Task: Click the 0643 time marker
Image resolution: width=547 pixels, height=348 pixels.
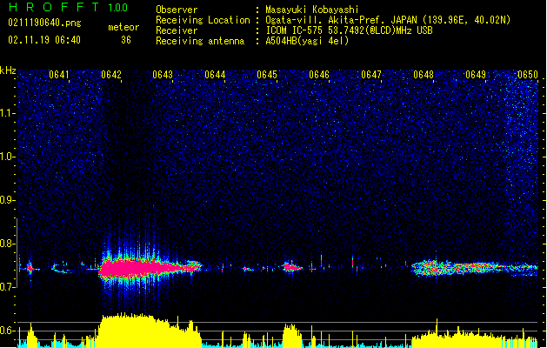Action: 163,75
